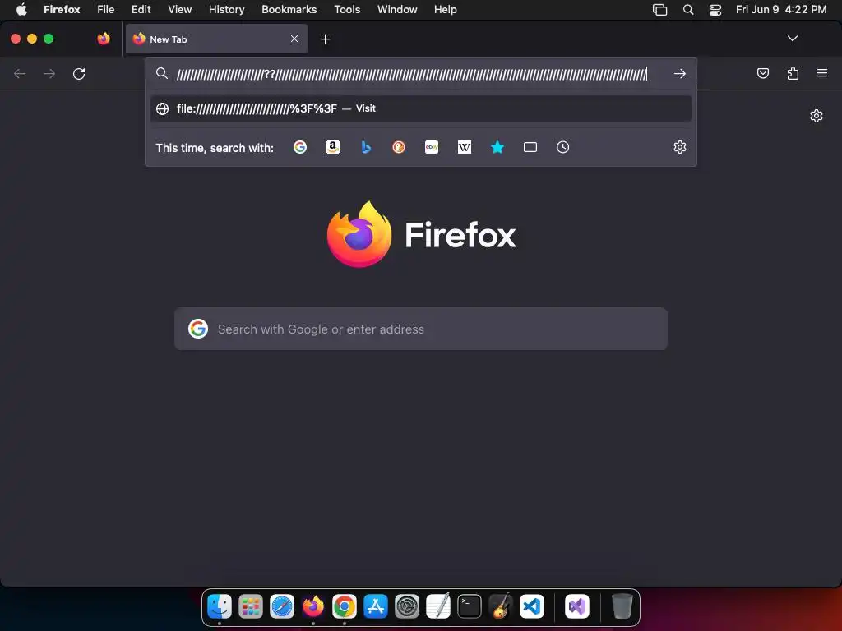
Task: Open App Store from the Dock
Action: pyautogui.click(x=375, y=606)
